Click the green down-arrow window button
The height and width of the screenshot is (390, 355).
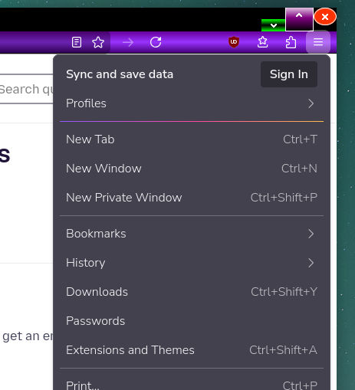[273, 25]
